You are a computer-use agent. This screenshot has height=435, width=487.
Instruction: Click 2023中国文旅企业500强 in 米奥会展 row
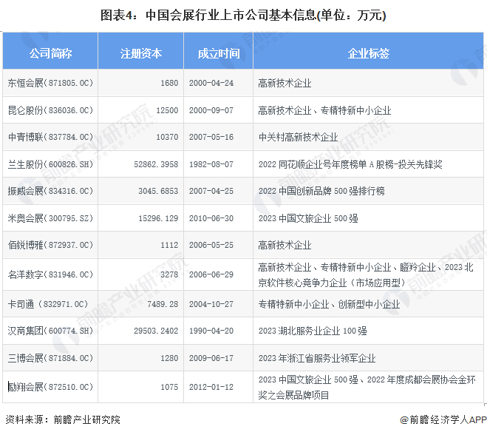[x=308, y=218]
